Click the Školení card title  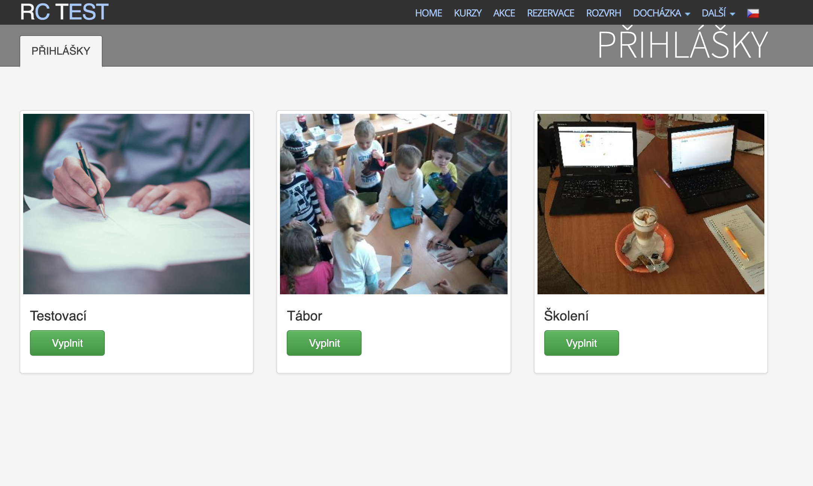point(566,315)
